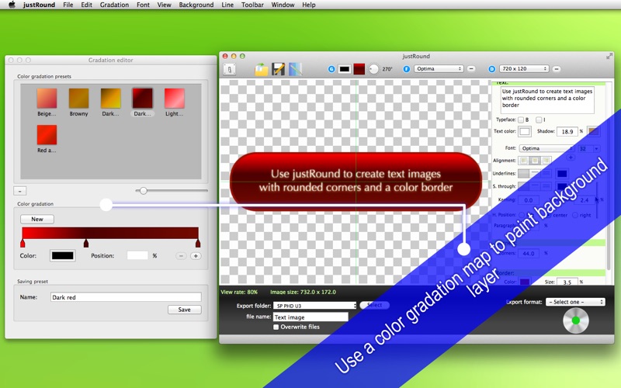Click the New button in Color gradation

click(x=37, y=220)
